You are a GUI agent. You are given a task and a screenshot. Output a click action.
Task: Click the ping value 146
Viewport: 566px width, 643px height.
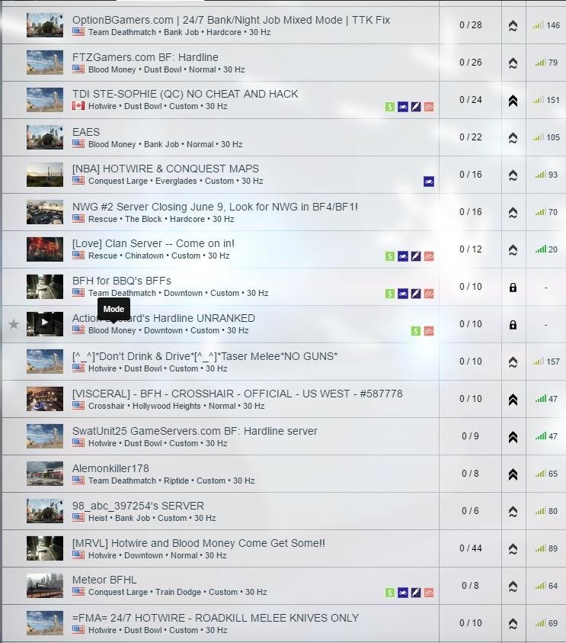553,25
